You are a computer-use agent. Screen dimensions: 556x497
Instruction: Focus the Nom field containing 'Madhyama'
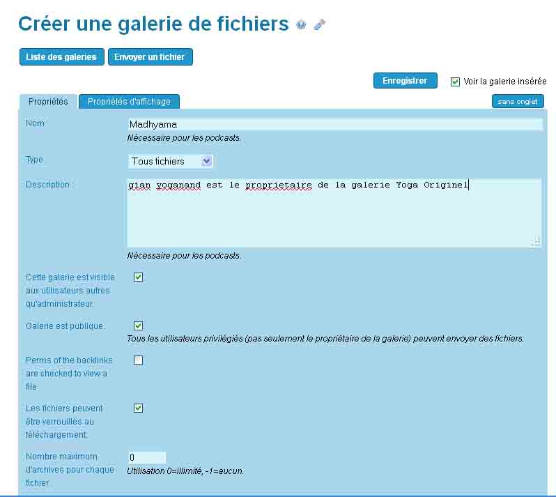334,124
